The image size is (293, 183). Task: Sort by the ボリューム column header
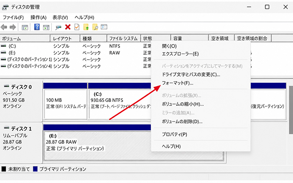[x=25, y=38]
